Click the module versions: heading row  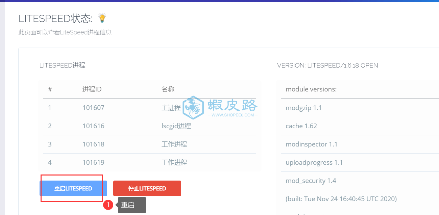[x=311, y=89]
